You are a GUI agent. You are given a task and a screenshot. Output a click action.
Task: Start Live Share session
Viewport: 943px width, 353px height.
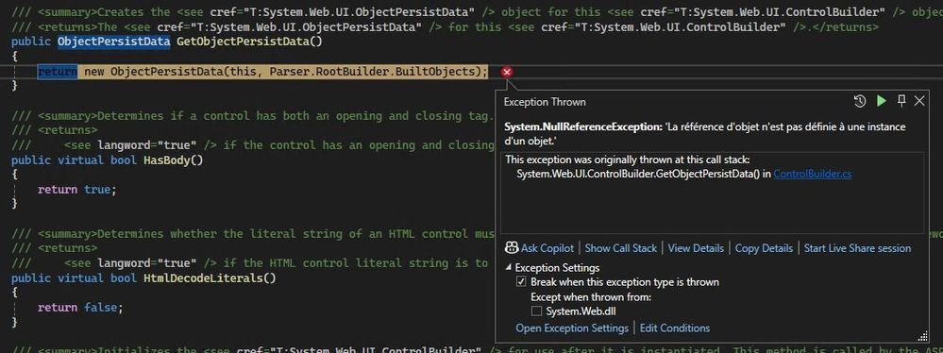[x=858, y=248]
